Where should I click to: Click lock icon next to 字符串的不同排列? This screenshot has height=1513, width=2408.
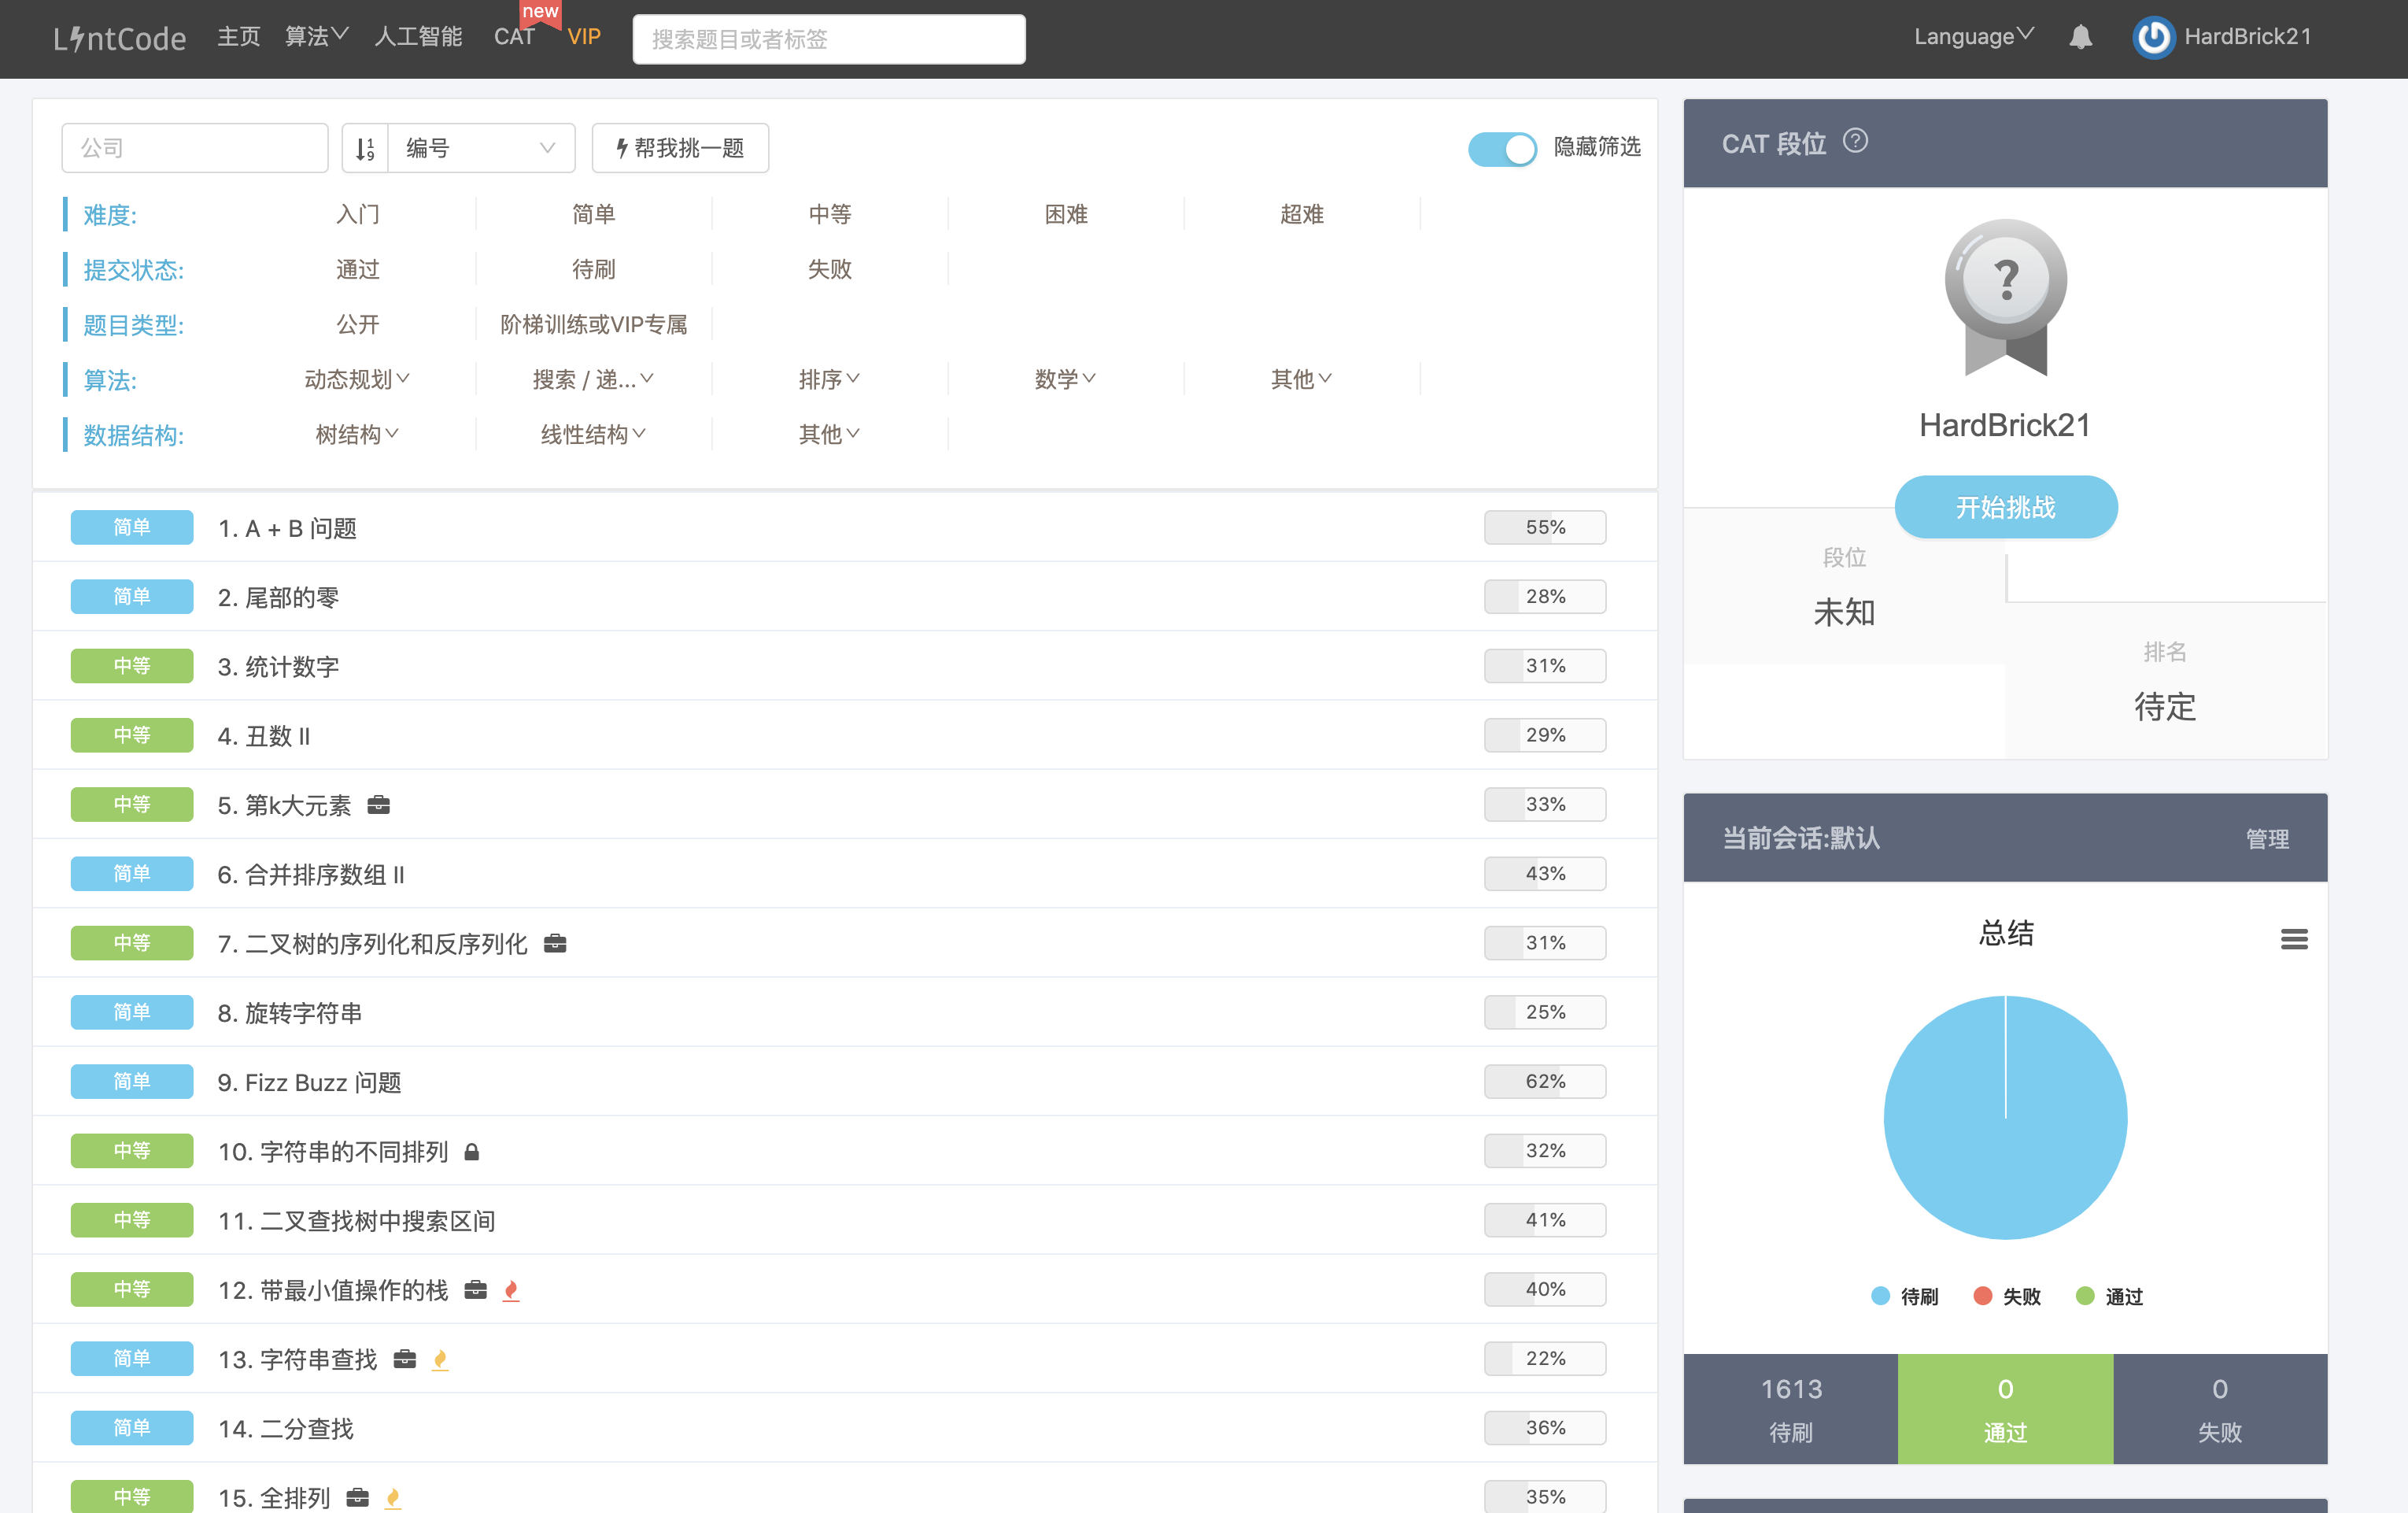coord(472,1152)
